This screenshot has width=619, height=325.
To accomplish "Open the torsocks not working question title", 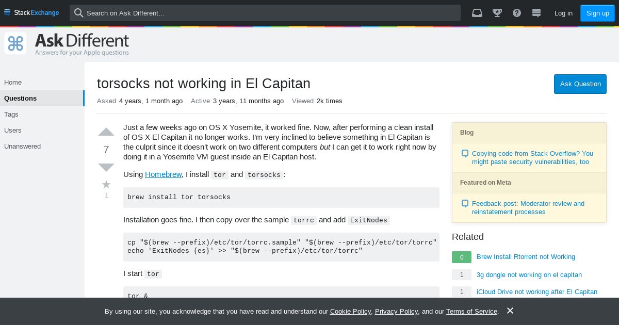I will tap(204, 84).
